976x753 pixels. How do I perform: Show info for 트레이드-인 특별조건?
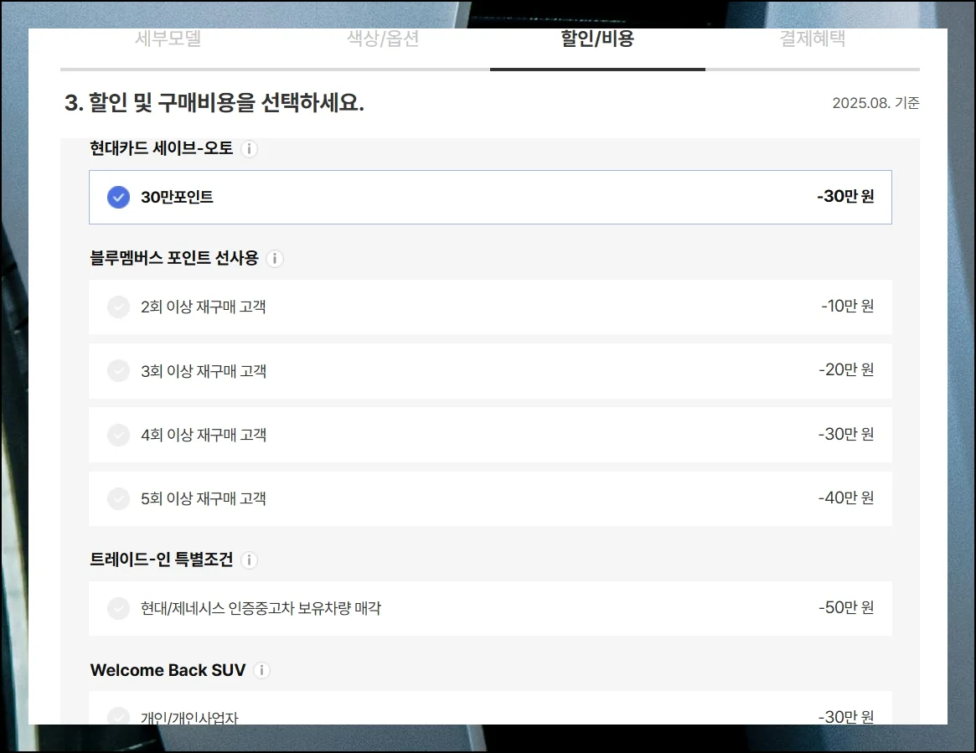coord(249,560)
